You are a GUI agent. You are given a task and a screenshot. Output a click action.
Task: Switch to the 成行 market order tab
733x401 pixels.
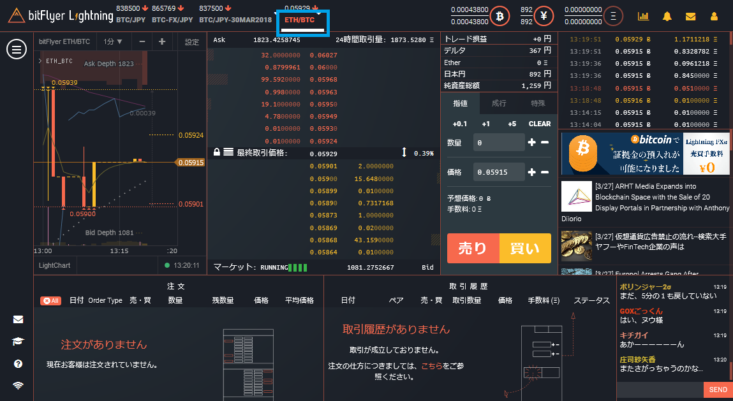[499, 103]
